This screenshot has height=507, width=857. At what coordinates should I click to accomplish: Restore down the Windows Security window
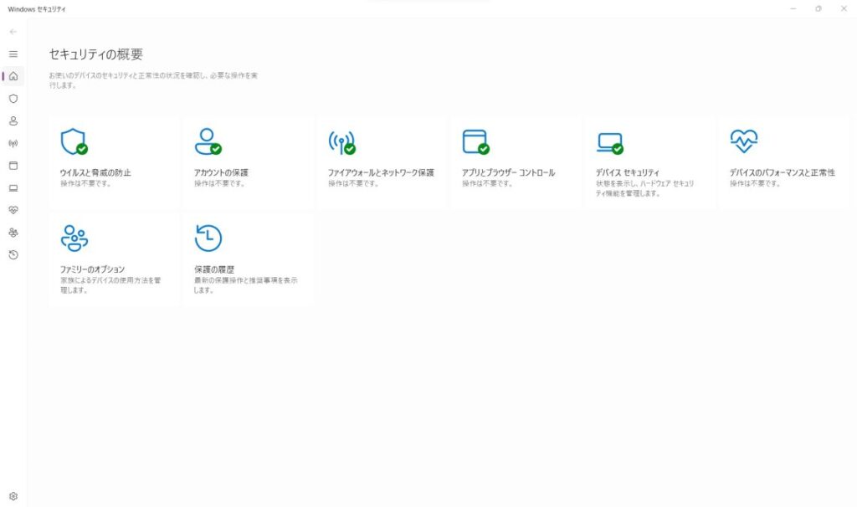tap(819, 8)
